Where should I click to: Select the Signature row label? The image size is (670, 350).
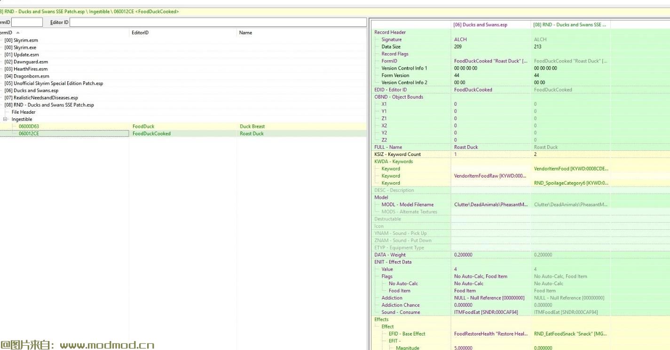point(392,39)
